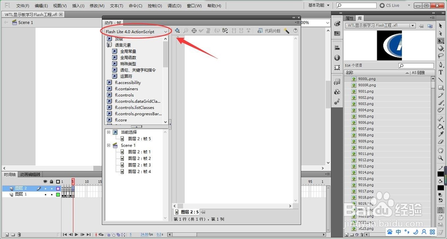Image resolution: width=447 pixels, height=239 pixels.
Task: Select the Zoom magnifier tool
Action: (x=441, y=158)
